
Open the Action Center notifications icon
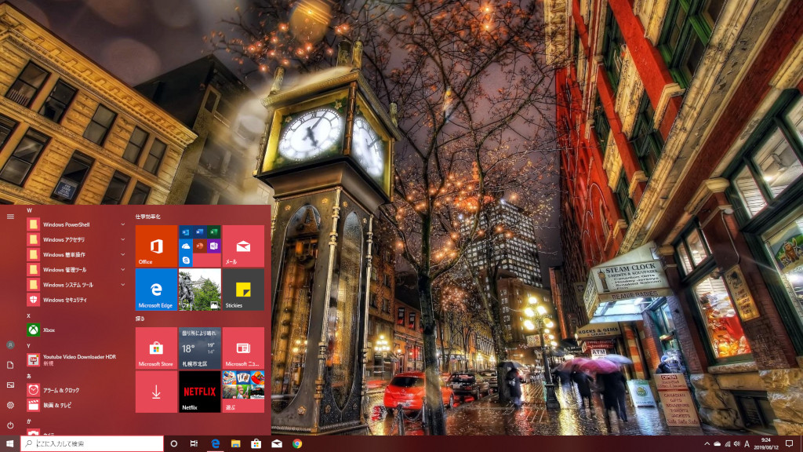click(x=789, y=444)
